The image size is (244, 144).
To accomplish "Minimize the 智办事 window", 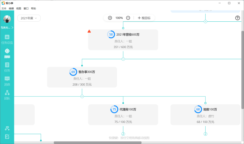I will click(220, 3).
